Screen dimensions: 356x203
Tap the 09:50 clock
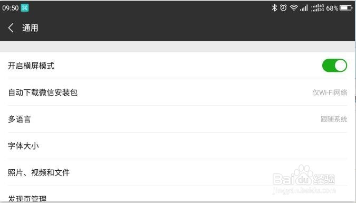[11, 8]
